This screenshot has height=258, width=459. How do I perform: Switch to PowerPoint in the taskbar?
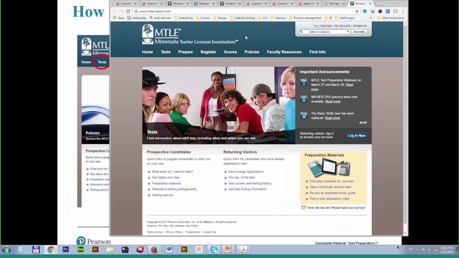coord(228,249)
